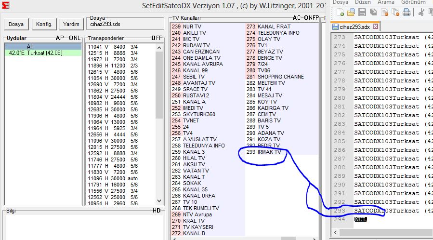This screenshot has width=433, height=240.
Task: Close the cihaz293.sdx tab with its X
Action: coord(375,27)
